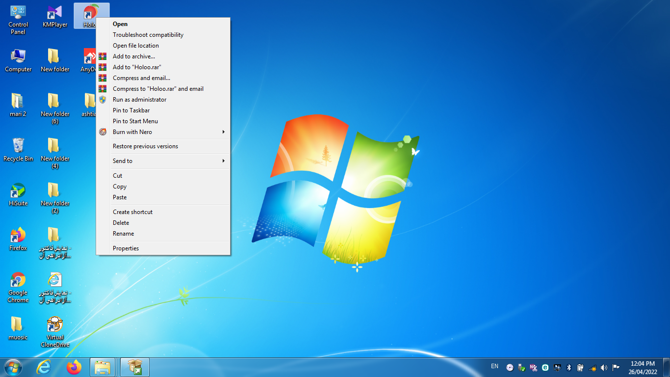The width and height of the screenshot is (670, 377).
Task: Expand the Burn with Nero submenu
Action: 163,132
